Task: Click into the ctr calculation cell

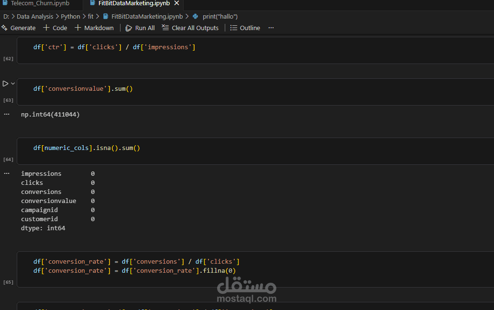Action: tap(255, 50)
